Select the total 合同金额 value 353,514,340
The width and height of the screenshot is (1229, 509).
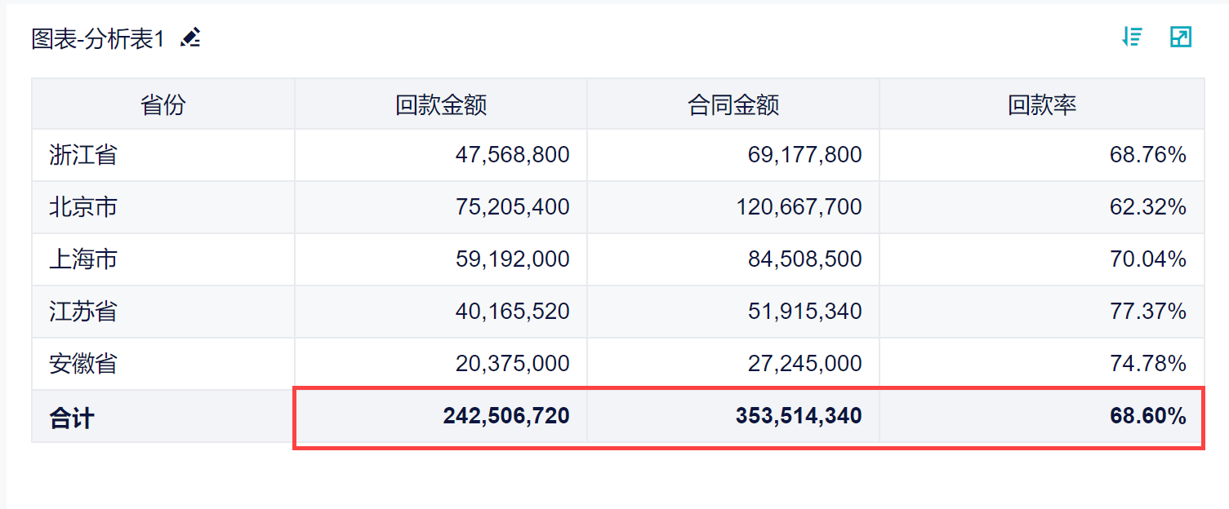[799, 416]
